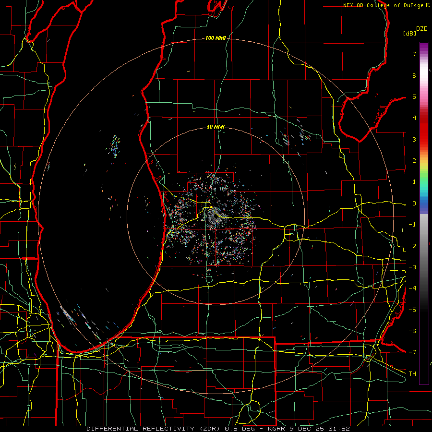Click the '-7' value on the color scale
Image resolution: width=432 pixels, height=432 pixels.
(x=412, y=352)
